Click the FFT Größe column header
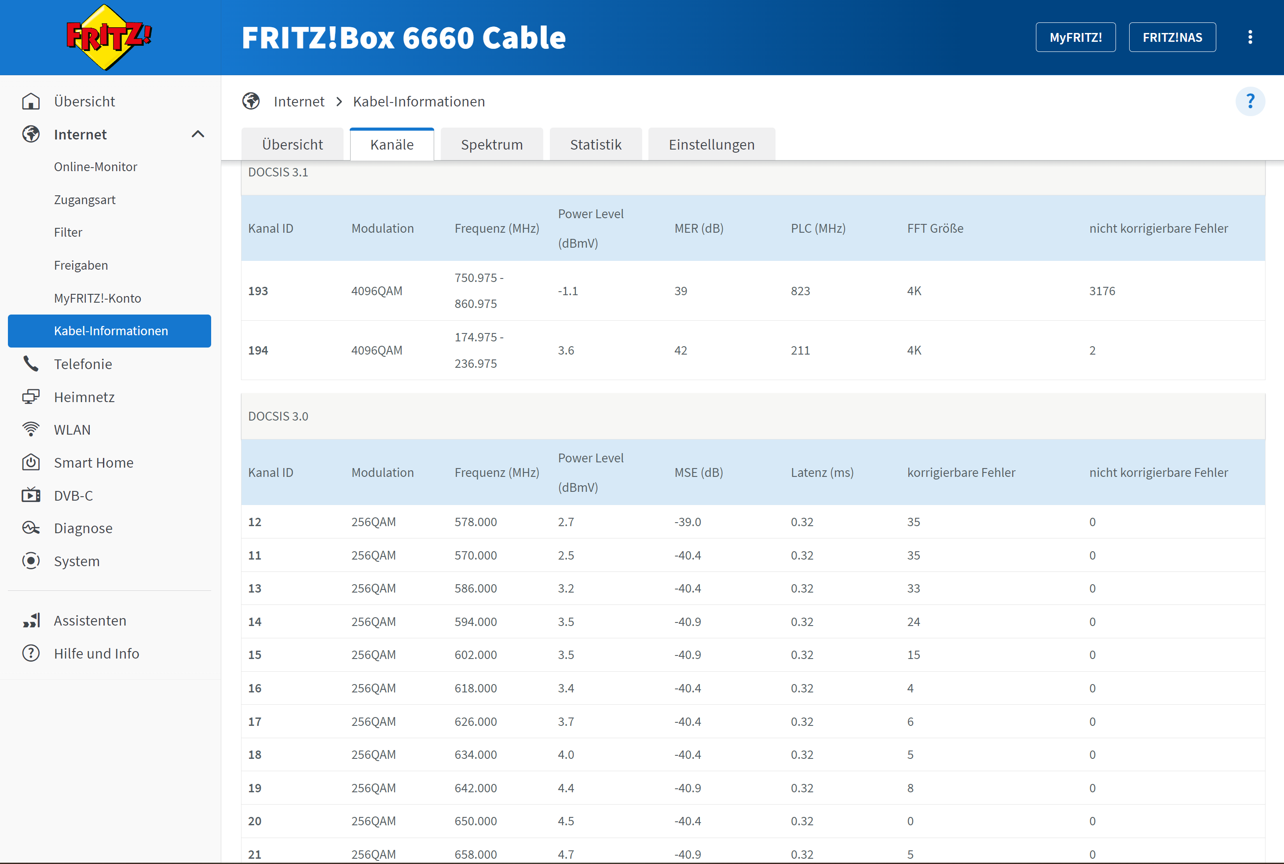The height and width of the screenshot is (864, 1284). [x=935, y=228]
